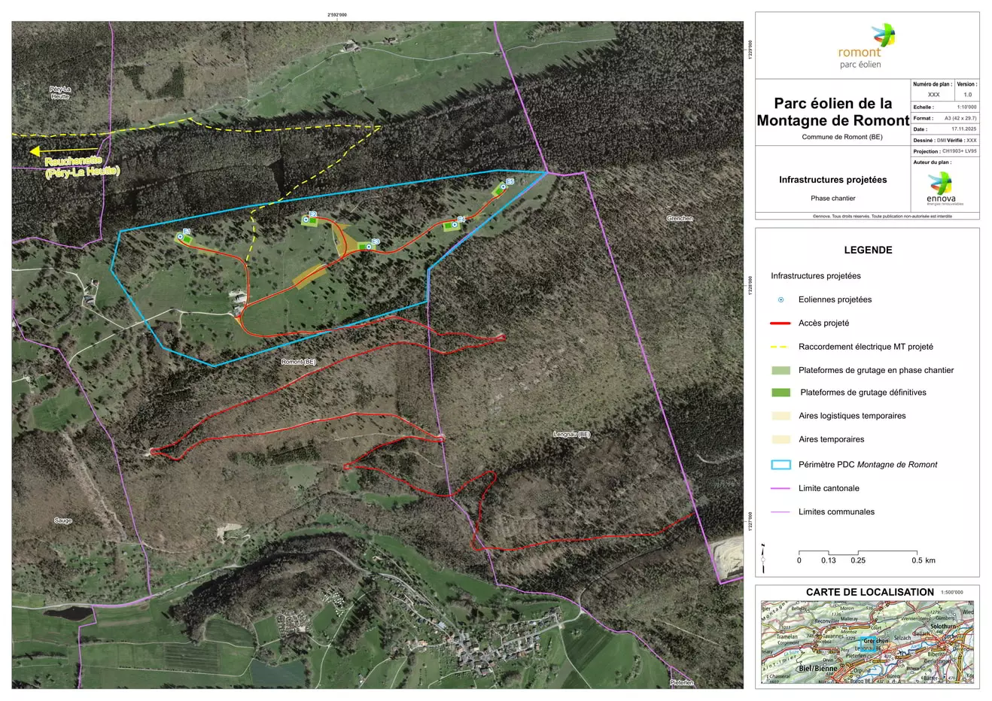The image size is (992, 701).
Task: Click the Carte de localisation thumbnail
Action: click(x=868, y=642)
